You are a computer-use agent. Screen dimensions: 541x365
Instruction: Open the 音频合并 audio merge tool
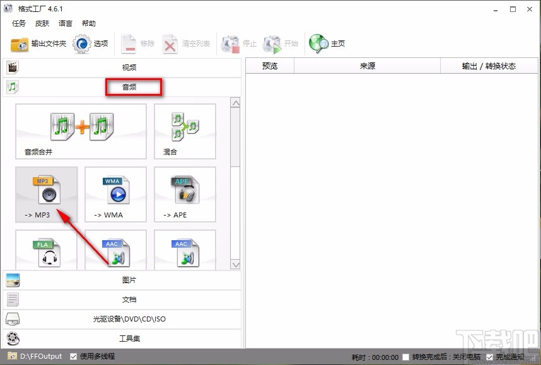[81, 130]
